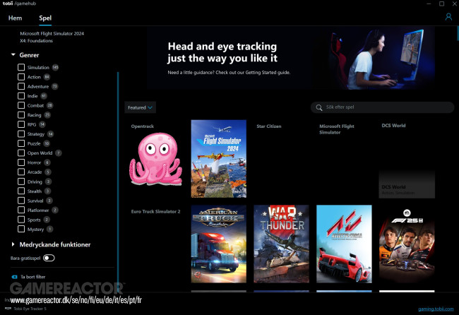This screenshot has height=315, width=459.
Task: Open the Microsoft Flight Simulator card
Action: pyautogui.click(x=344, y=159)
